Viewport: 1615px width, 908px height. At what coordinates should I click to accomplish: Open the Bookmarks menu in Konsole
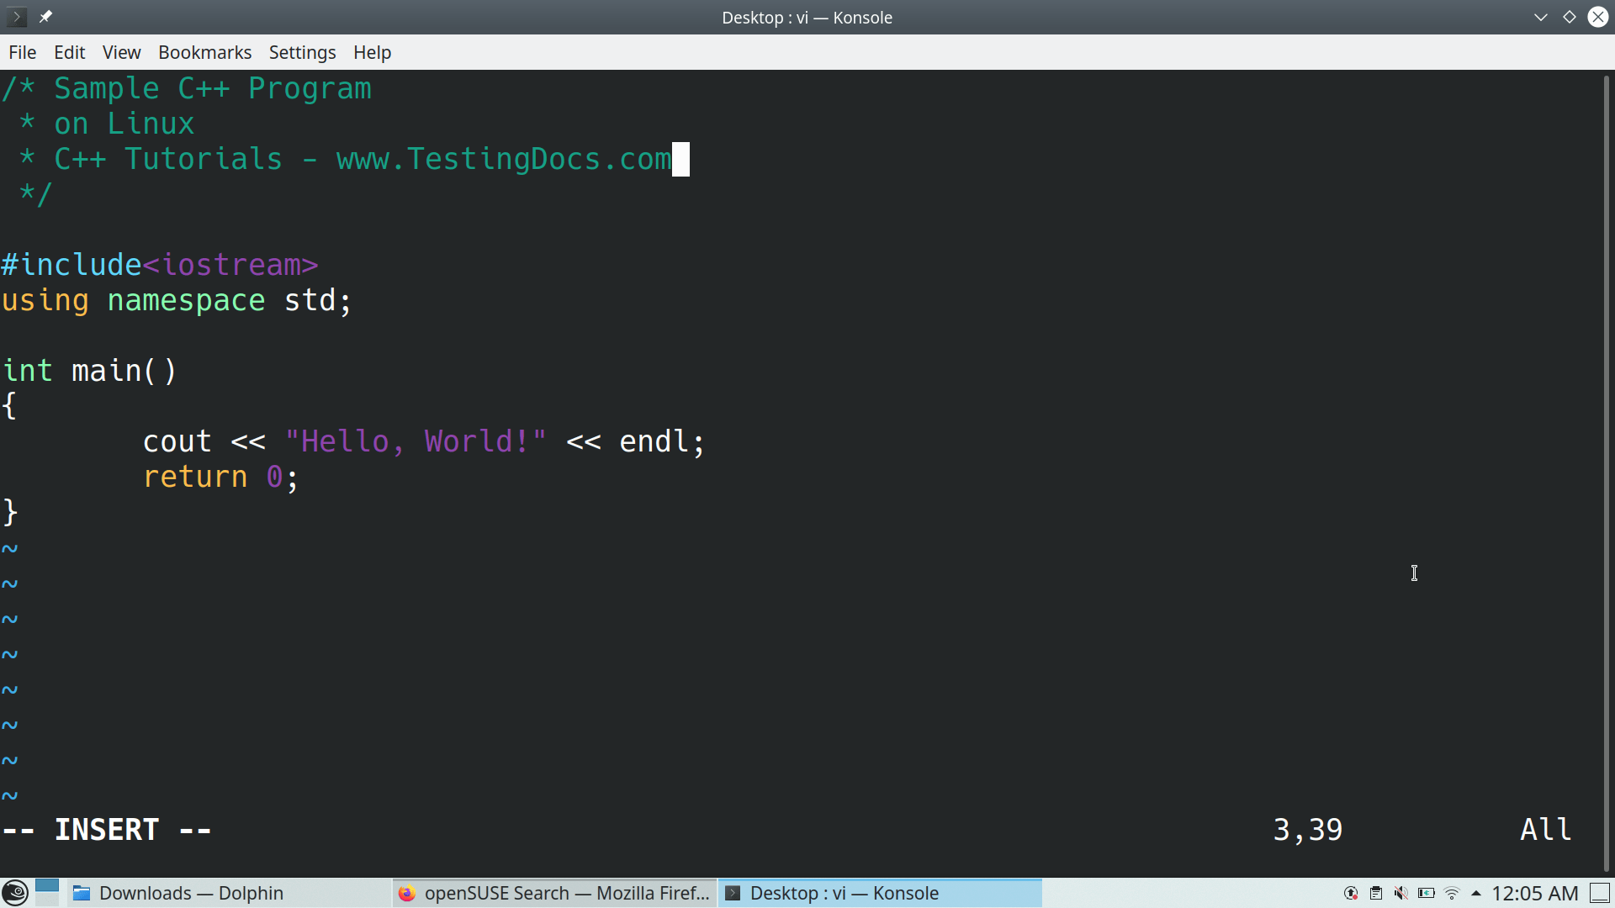click(x=204, y=52)
